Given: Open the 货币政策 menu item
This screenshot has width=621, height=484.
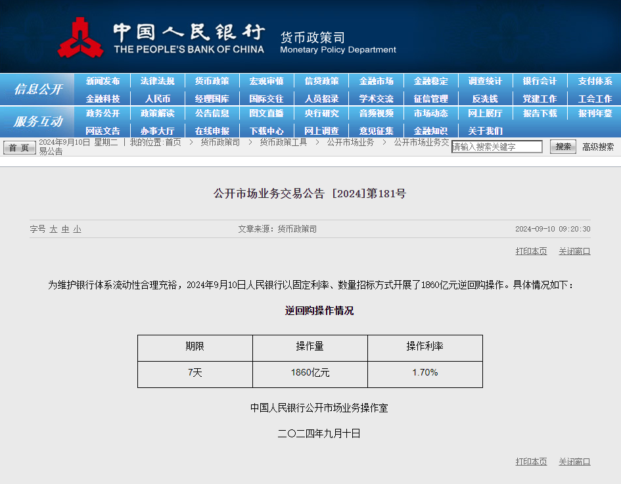Looking at the screenshot, I should click(212, 82).
